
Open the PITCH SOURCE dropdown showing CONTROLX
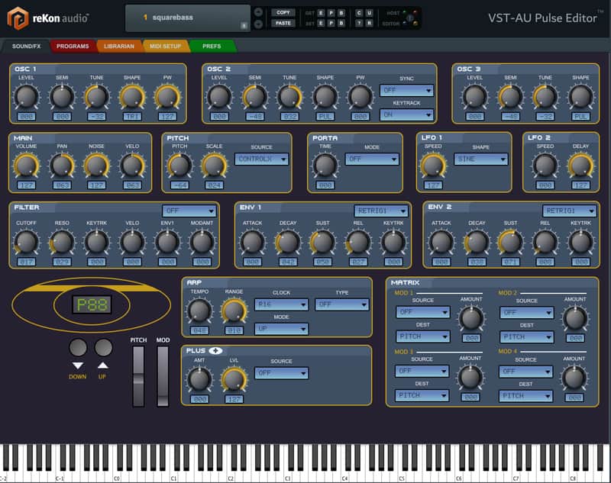click(261, 159)
